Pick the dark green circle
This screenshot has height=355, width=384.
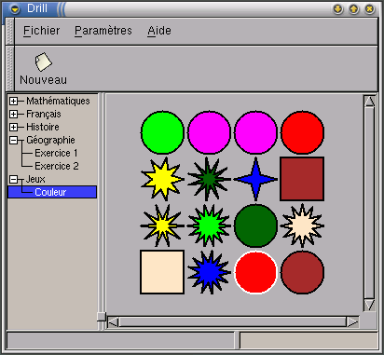click(x=255, y=225)
